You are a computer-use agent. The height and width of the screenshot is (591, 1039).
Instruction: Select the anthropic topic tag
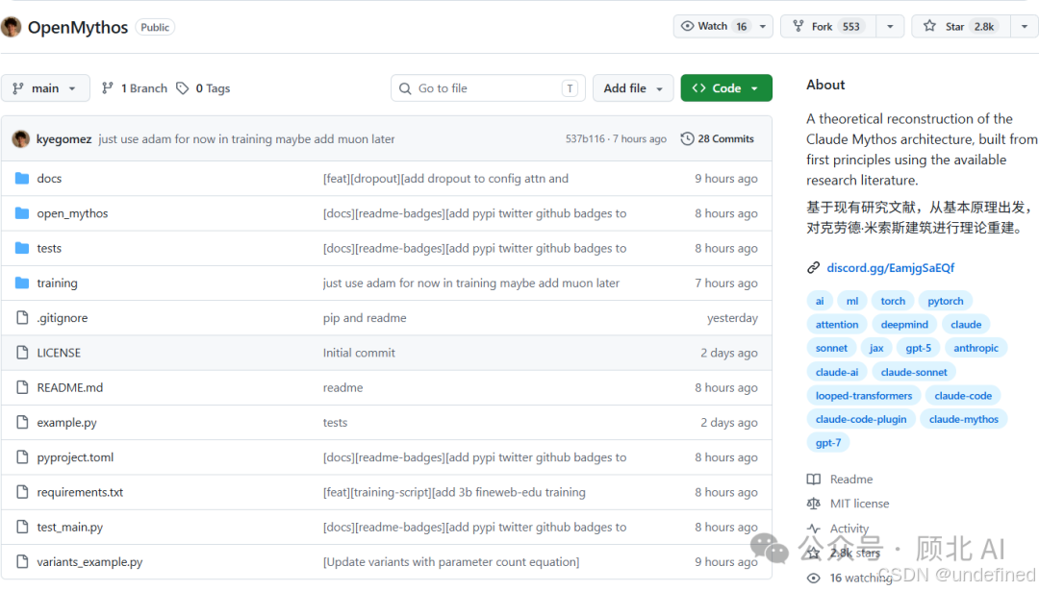976,348
